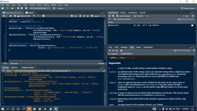Focus the Go to file/function box

(40, 8)
